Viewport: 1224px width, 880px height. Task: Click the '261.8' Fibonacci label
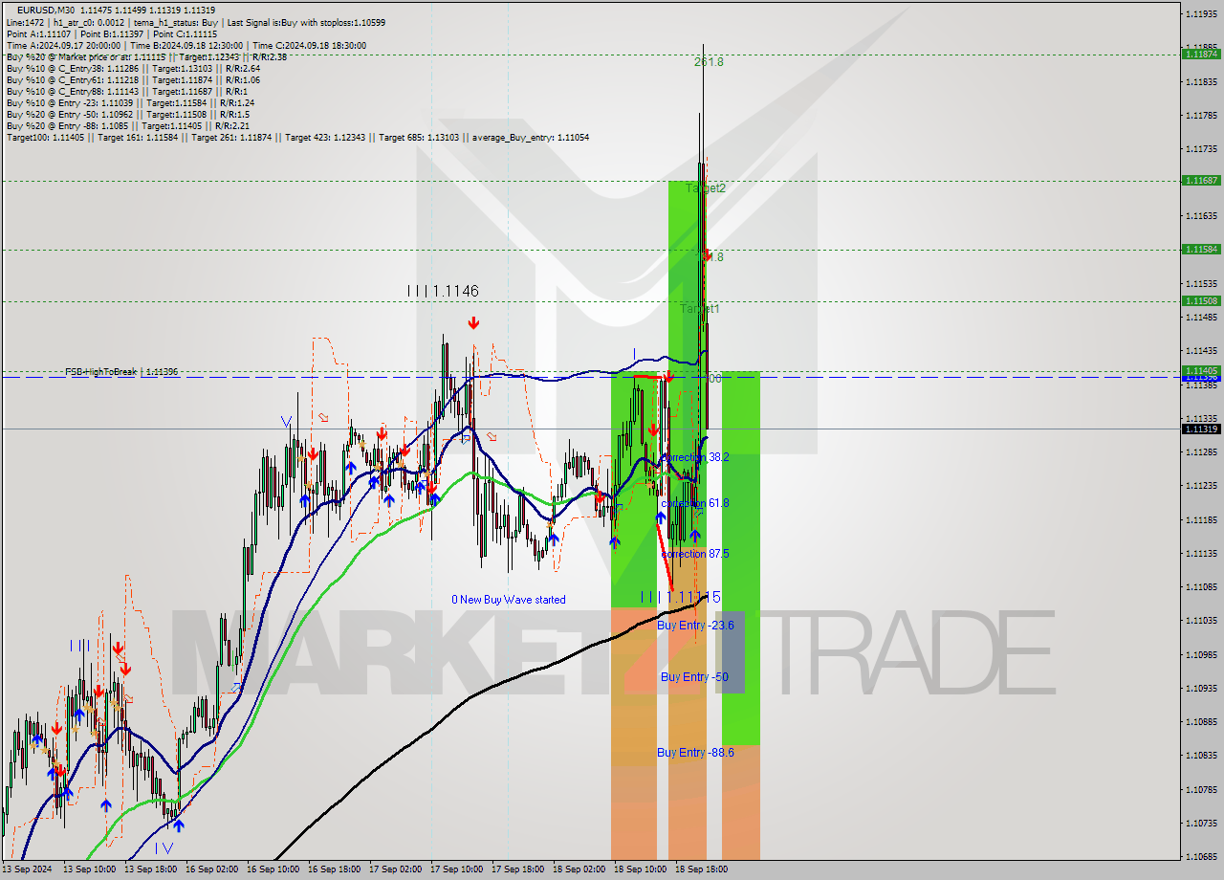pyautogui.click(x=709, y=61)
